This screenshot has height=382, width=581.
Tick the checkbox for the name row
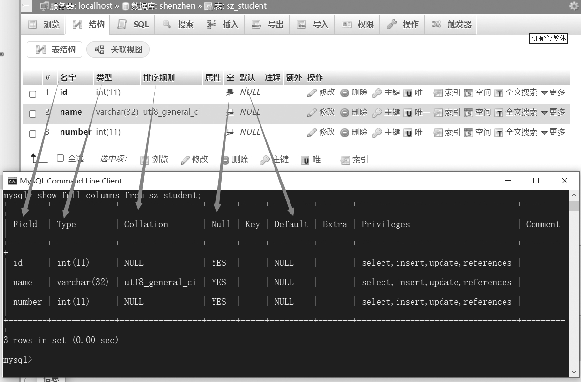click(33, 114)
